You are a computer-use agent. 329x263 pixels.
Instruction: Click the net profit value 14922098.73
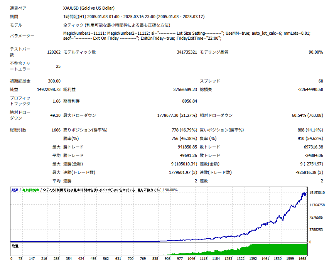pos(49,89)
